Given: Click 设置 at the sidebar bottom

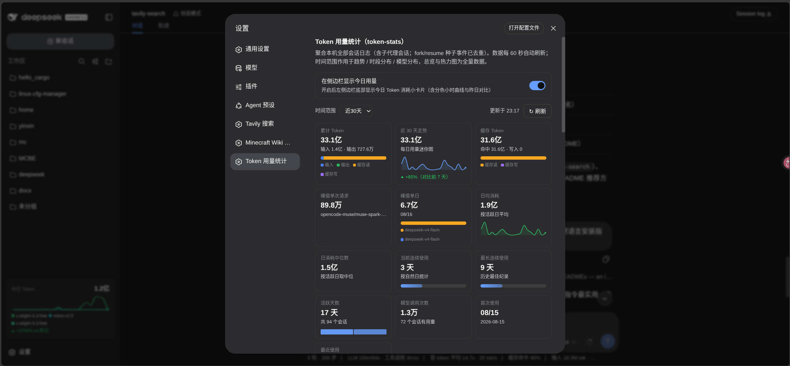Looking at the screenshot, I should 19,352.
